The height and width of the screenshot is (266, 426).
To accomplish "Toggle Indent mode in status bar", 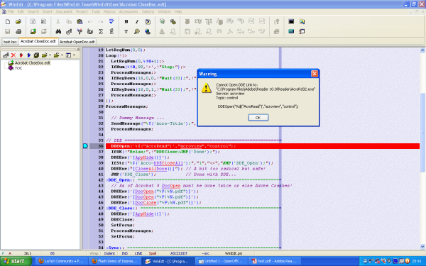I will 109,253.
